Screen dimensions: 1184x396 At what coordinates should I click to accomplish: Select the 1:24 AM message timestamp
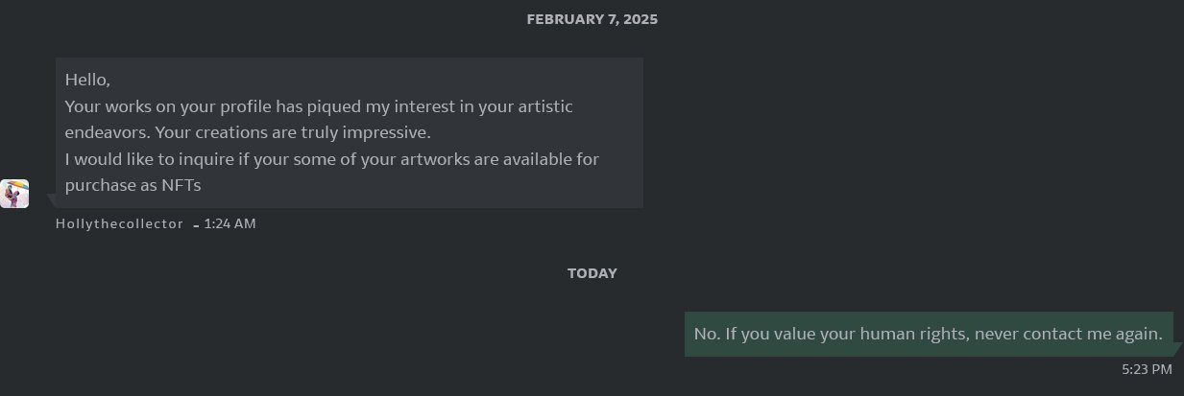click(x=230, y=223)
